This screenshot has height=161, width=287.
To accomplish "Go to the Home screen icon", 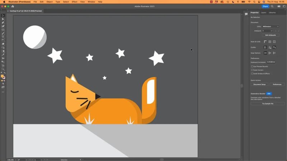I will coord(13,6).
